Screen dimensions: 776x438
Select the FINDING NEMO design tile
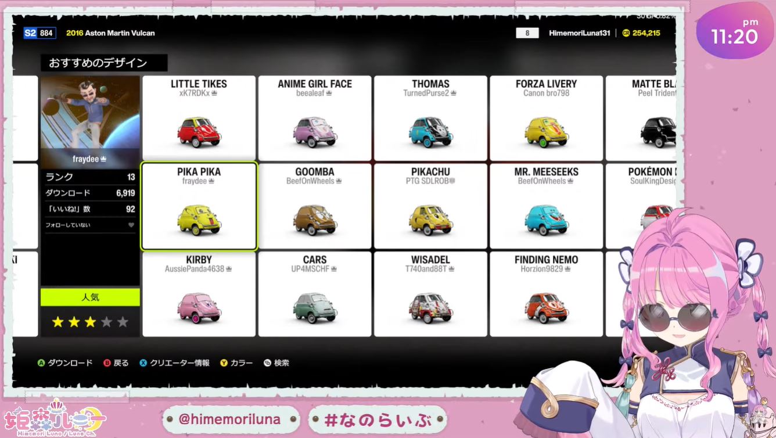[x=547, y=294]
